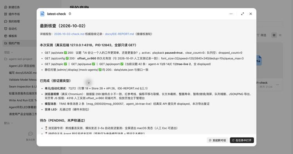Open the docs/IDE-REPORT.md link

click(119, 34)
